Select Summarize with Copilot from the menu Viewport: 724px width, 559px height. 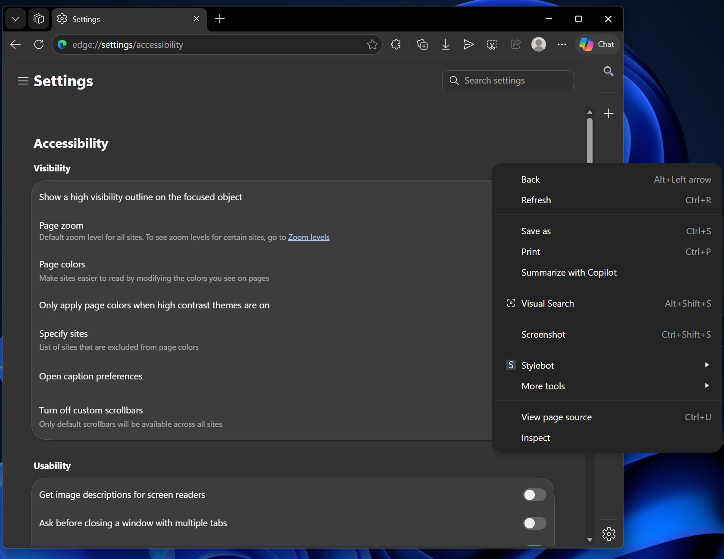[569, 272]
